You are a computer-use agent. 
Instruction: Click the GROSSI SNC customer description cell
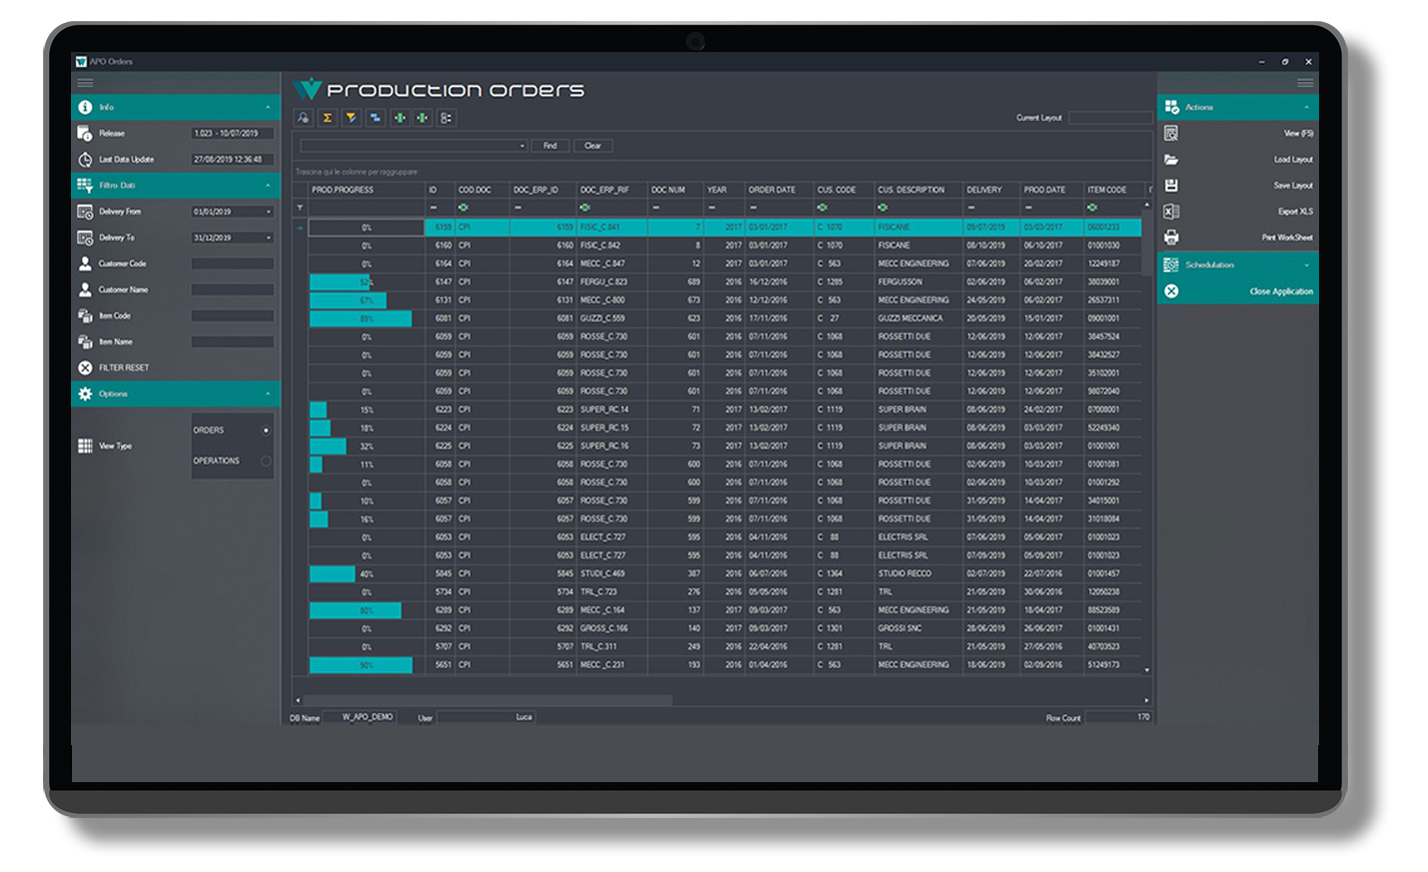click(x=917, y=628)
